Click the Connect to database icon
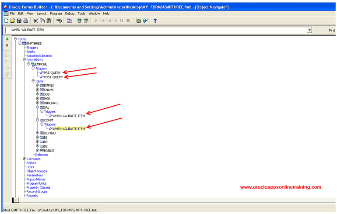Image resolution: width=337 pixels, height=214 pixels. click(x=59, y=21)
